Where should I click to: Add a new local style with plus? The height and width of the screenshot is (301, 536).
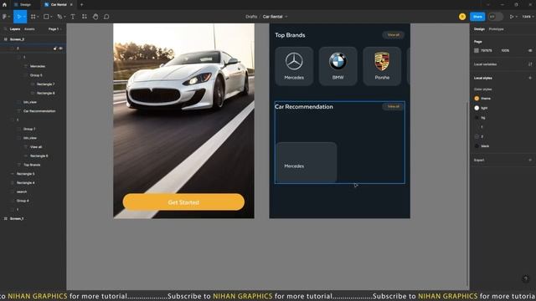click(530, 78)
